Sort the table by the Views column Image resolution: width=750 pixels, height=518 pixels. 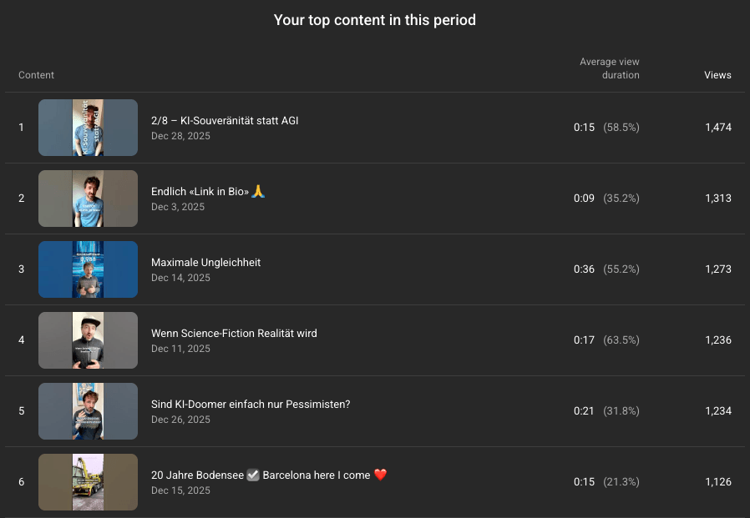point(717,75)
